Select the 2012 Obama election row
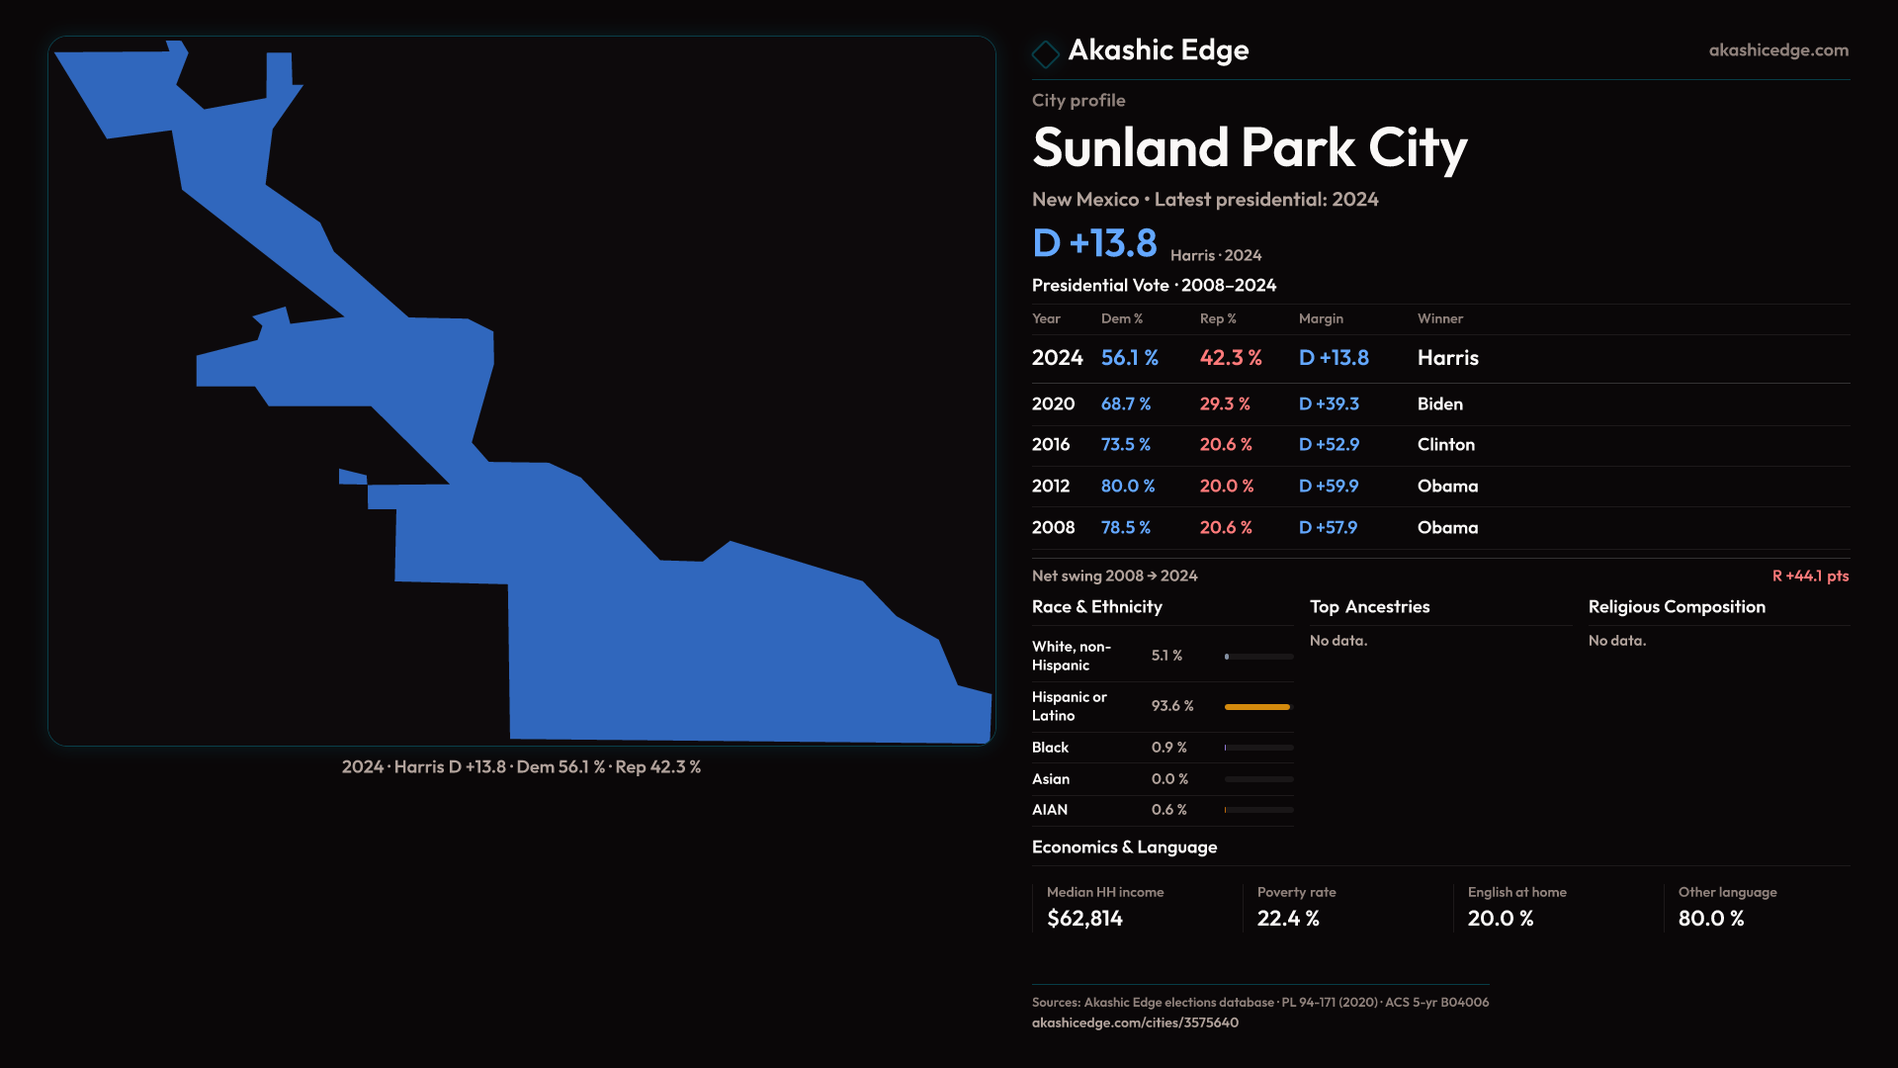 1439,487
